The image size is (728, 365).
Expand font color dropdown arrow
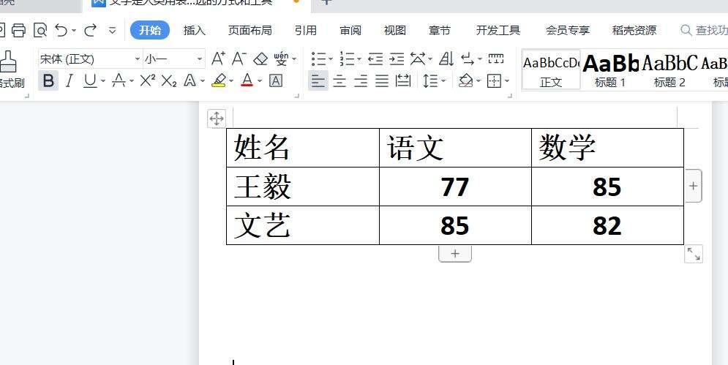(x=260, y=81)
